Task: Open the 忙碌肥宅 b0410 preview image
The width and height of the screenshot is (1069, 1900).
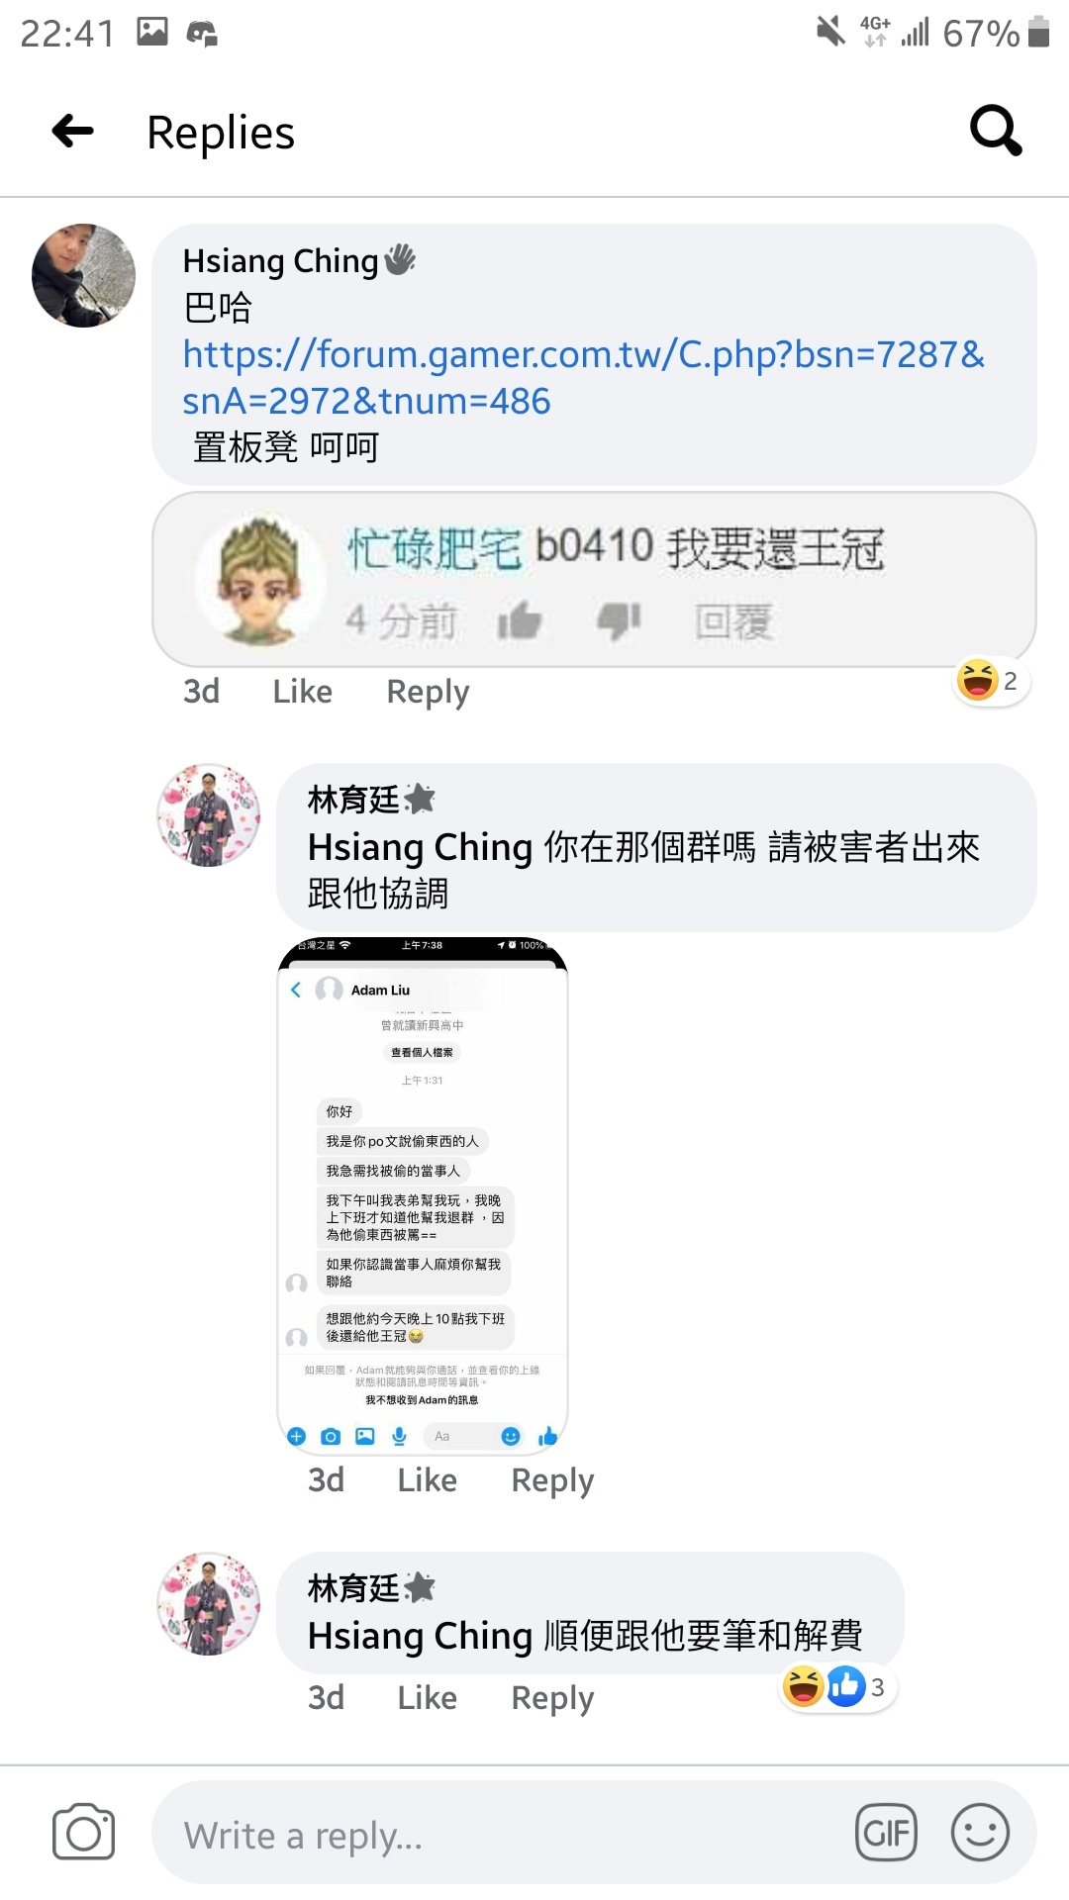Action: (x=594, y=579)
